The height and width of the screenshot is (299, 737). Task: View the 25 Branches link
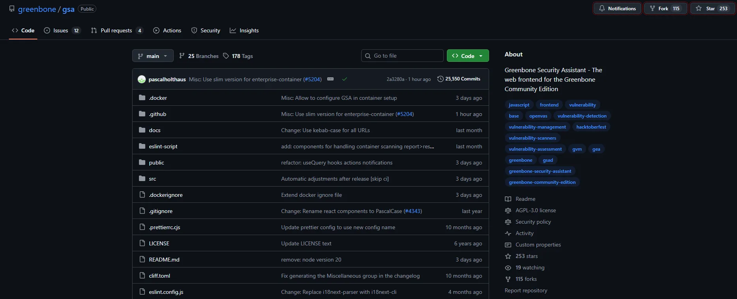199,56
